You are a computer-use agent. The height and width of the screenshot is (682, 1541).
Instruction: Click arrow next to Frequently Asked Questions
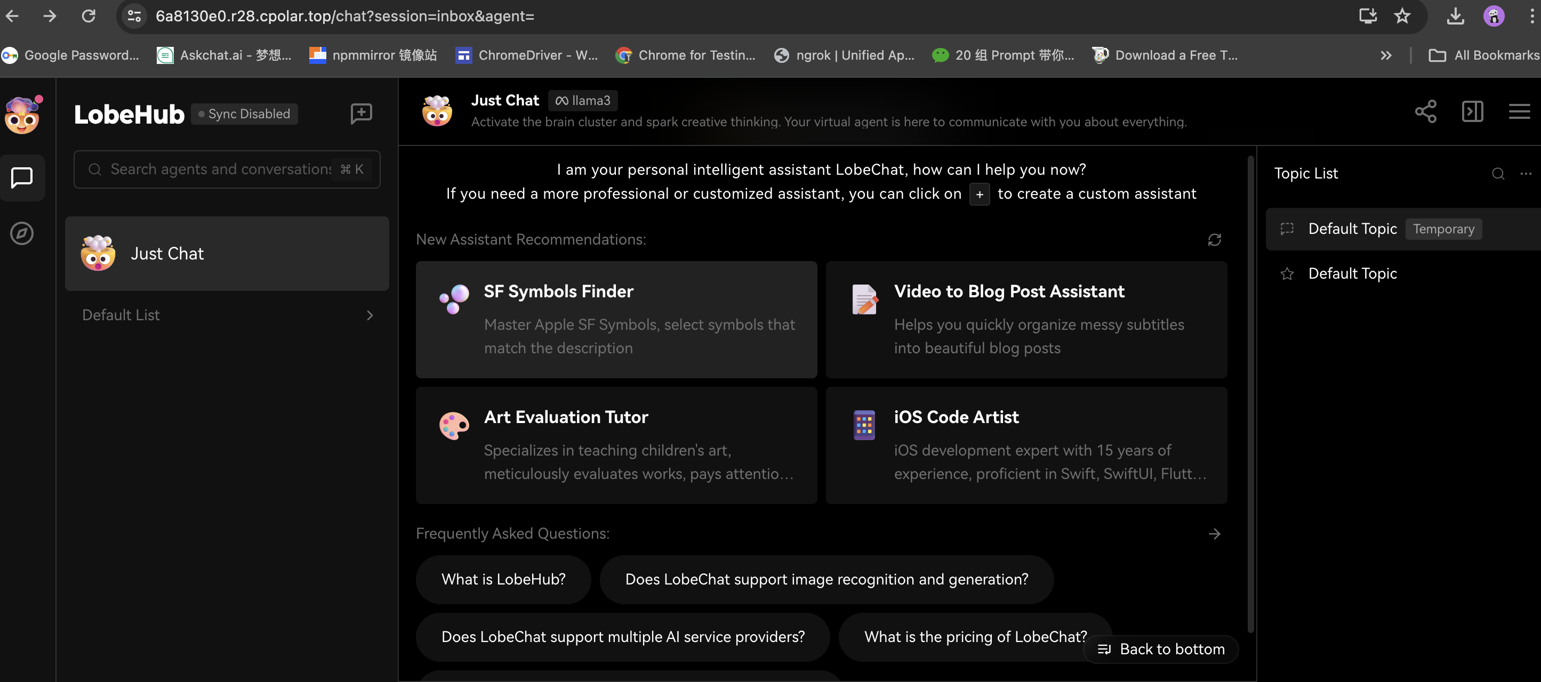(x=1214, y=534)
